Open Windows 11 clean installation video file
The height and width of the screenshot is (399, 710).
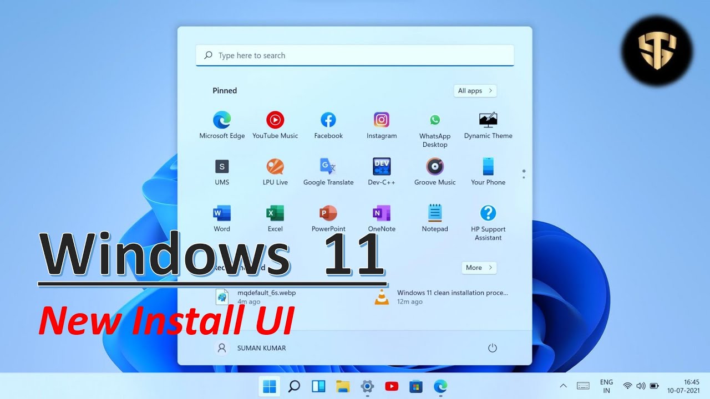click(x=442, y=297)
